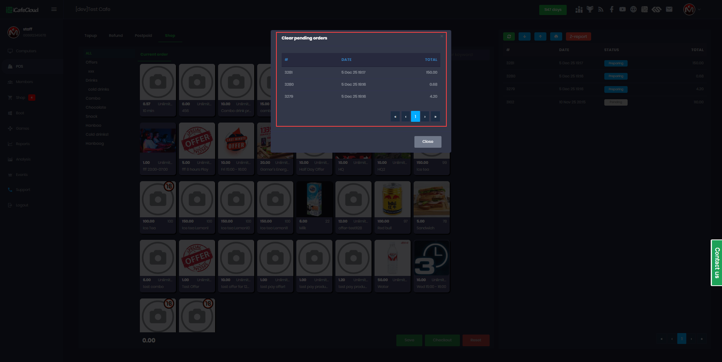Open Computers in the sidebar
Viewport: 722px width, 362px height.
tap(26, 51)
